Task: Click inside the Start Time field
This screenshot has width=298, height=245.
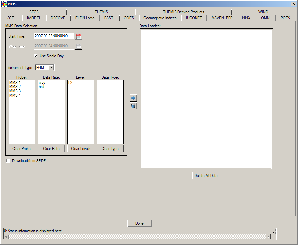Action: (54, 36)
